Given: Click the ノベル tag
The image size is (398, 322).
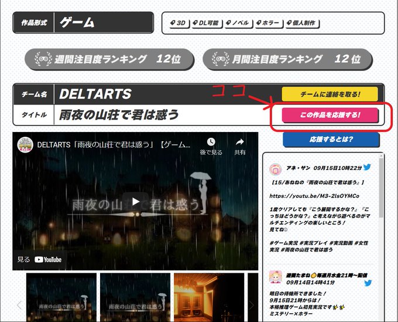Looking at the screenshot, I should [238, 23].
